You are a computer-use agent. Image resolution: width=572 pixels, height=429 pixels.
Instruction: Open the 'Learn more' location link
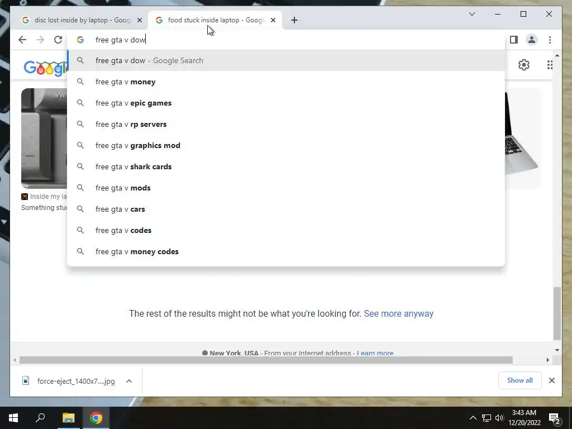(375, 353)
